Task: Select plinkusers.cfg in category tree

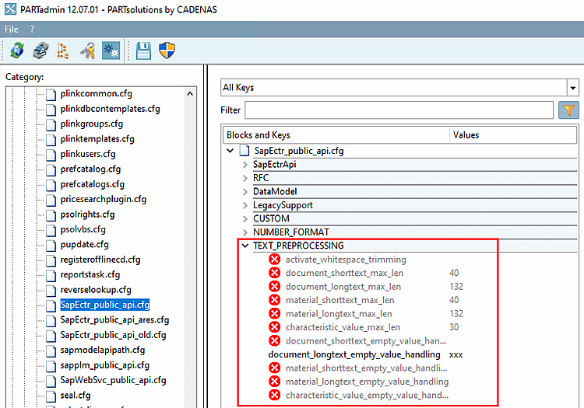Action: tap(88, 154)
